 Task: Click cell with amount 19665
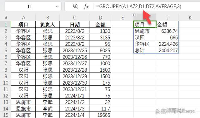[x=100, y=115]
